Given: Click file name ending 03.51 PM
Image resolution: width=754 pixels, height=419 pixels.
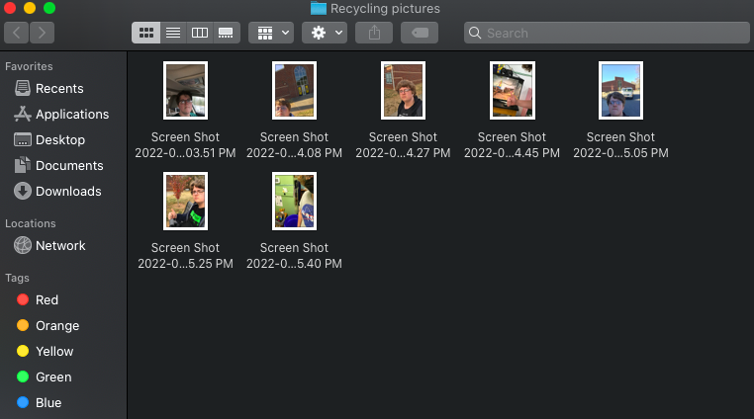Looking at the screenshot, I should pos(186,145).
